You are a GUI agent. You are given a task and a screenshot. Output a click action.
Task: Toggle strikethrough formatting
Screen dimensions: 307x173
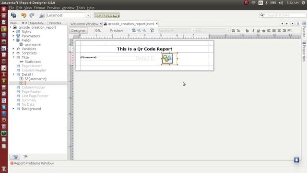click(x=263, y=31)
